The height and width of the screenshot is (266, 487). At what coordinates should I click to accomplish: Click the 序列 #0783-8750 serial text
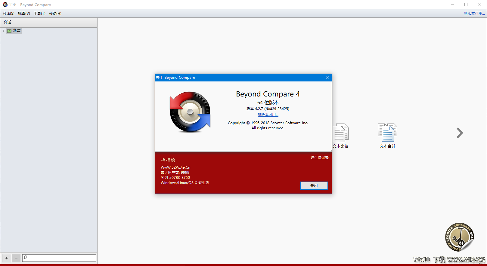click(x=175, y=178)
